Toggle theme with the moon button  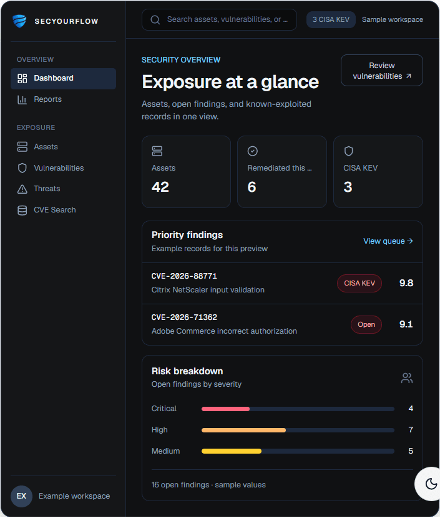[x=431, y=484]
